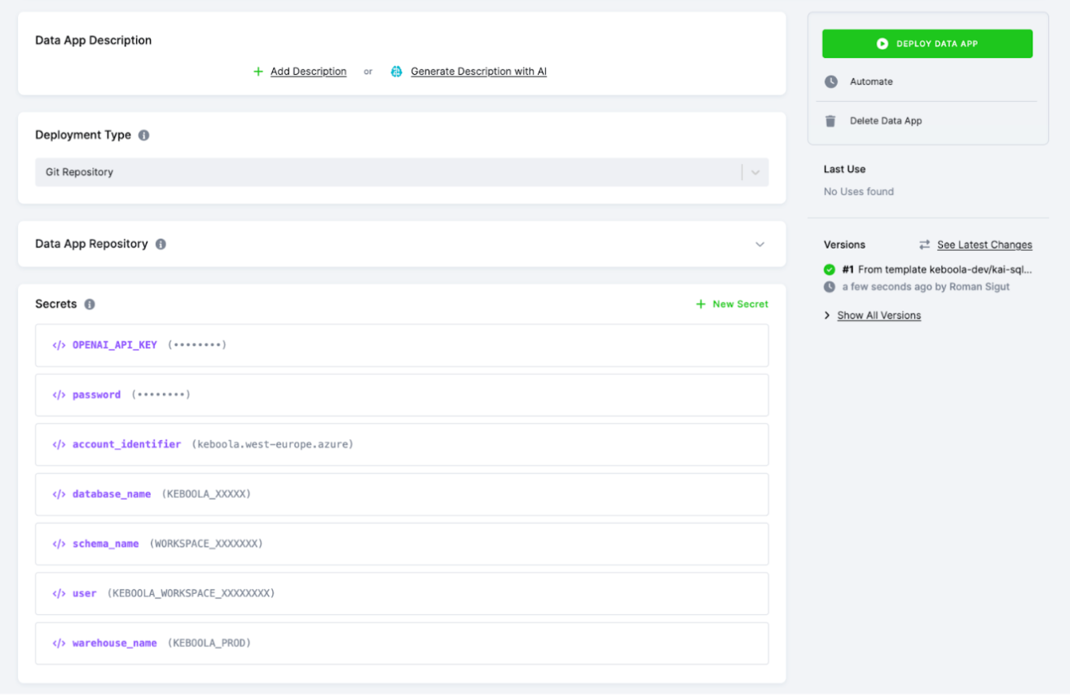Expand the Data App Repository section
1070x695 pixels.
point(760,244)
